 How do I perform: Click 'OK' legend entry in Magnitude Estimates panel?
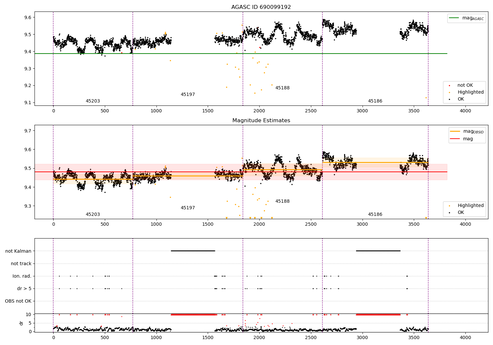[x=461, y=212]
